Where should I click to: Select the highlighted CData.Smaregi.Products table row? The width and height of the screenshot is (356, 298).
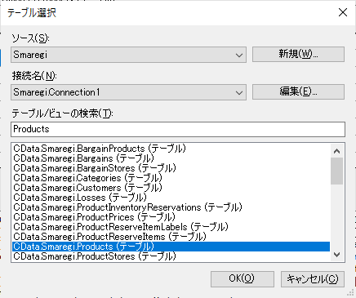tap(171, 247)
